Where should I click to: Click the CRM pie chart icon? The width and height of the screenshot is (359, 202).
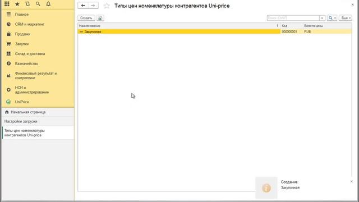[9, 24]
